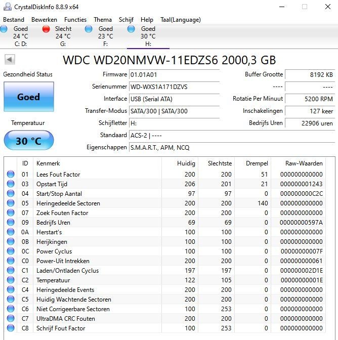
Task: Click the Transfer-Modus field SATA/300
Action: click(174, 111)
